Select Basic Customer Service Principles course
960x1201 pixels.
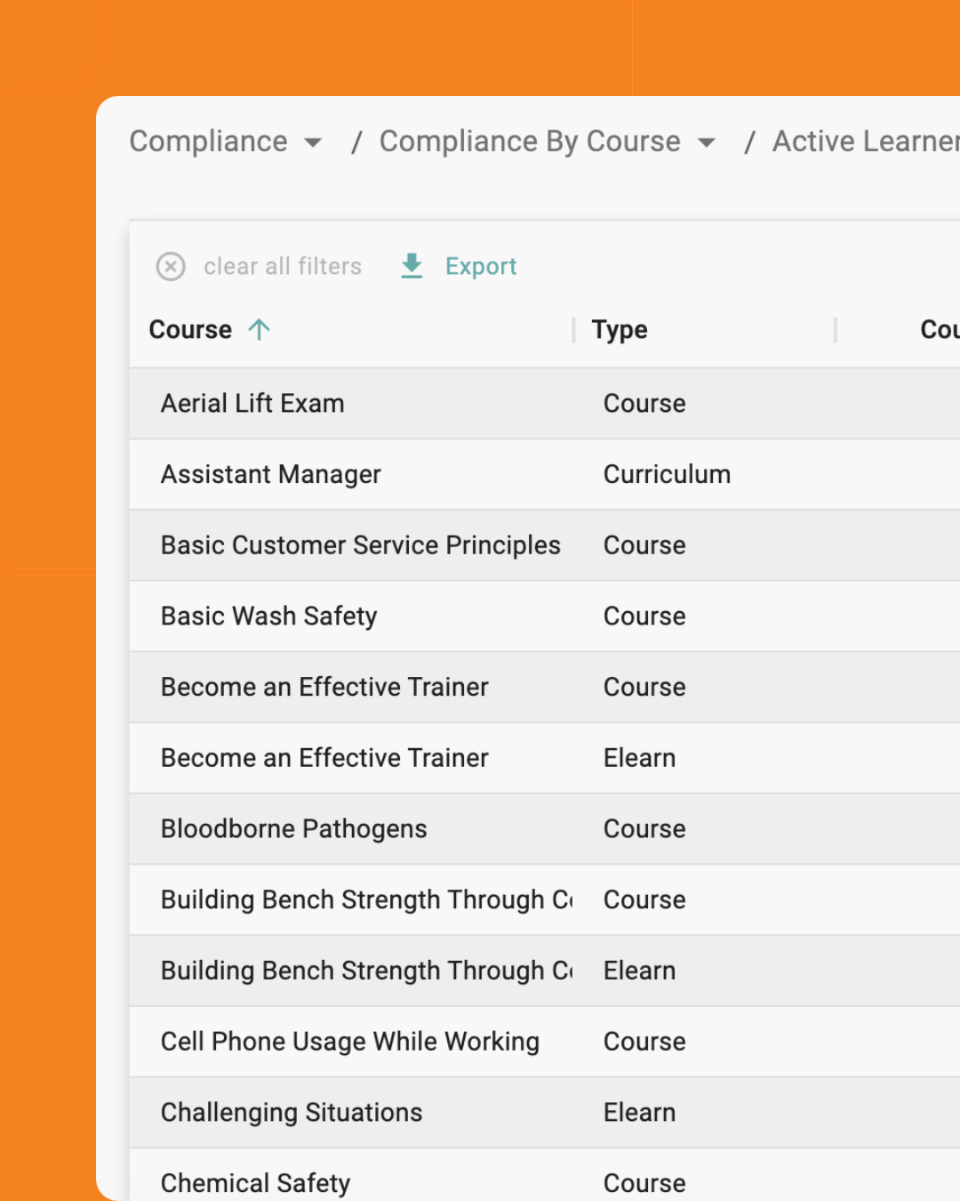(360, 545)
